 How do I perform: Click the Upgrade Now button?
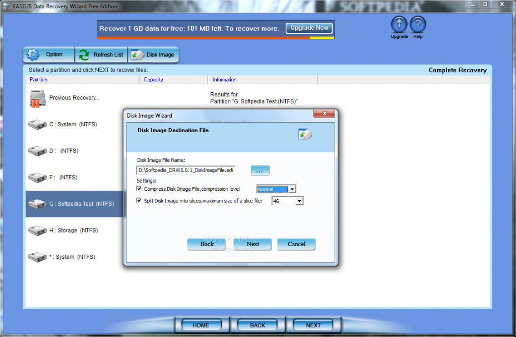click(x=309, y=28)
